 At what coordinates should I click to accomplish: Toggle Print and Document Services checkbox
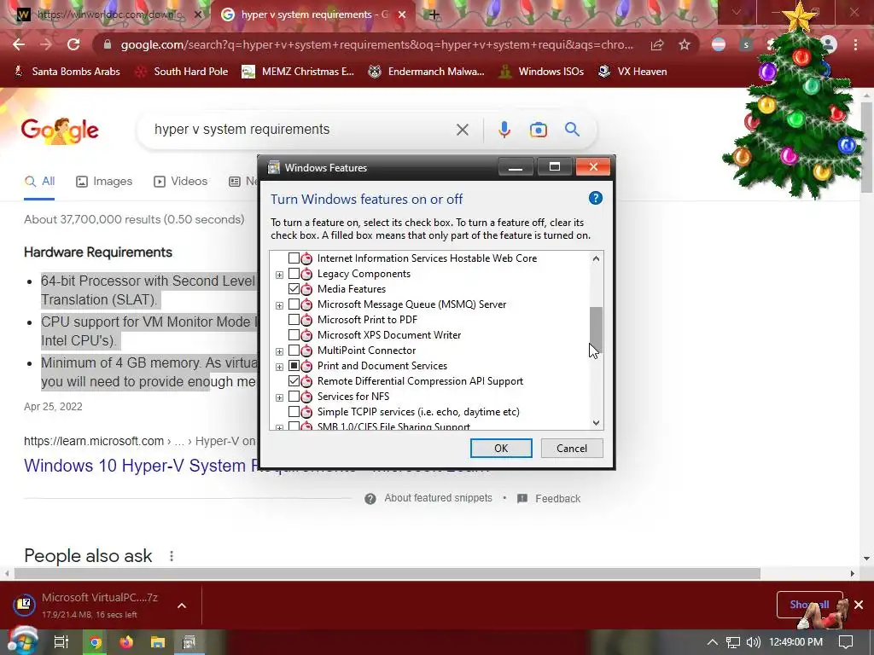pos(294,366)
